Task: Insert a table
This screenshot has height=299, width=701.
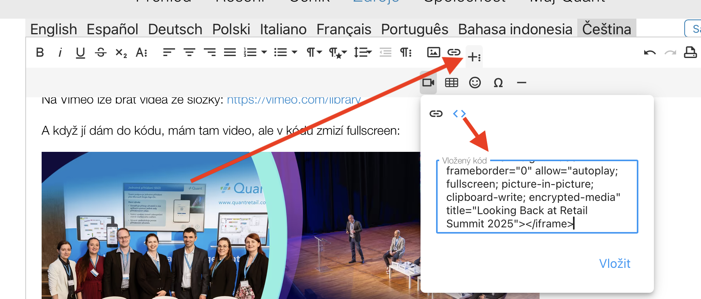Action: click(451, 83)
